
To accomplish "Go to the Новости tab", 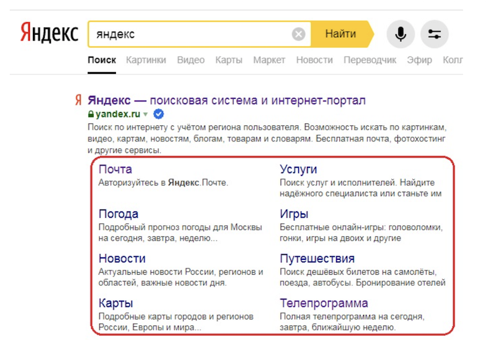I will point(314,60).
